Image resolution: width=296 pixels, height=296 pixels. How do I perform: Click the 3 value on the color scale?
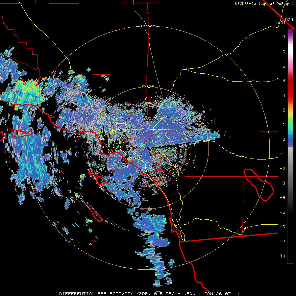[x=284, y=95]
